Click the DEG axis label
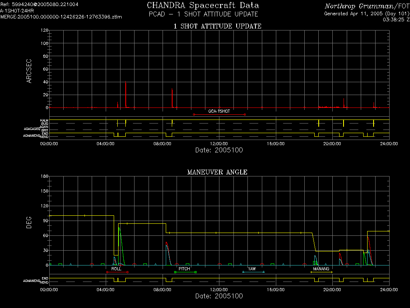The height and width of the screenshot is (308, 410). (29, 222)
